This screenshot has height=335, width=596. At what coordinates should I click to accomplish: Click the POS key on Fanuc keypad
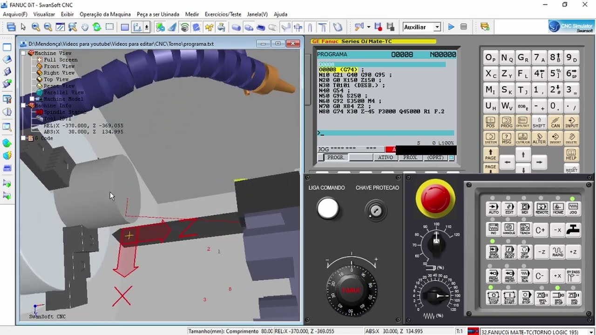490,122
